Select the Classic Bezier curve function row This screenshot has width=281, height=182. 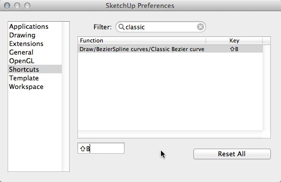click(170, 49)
